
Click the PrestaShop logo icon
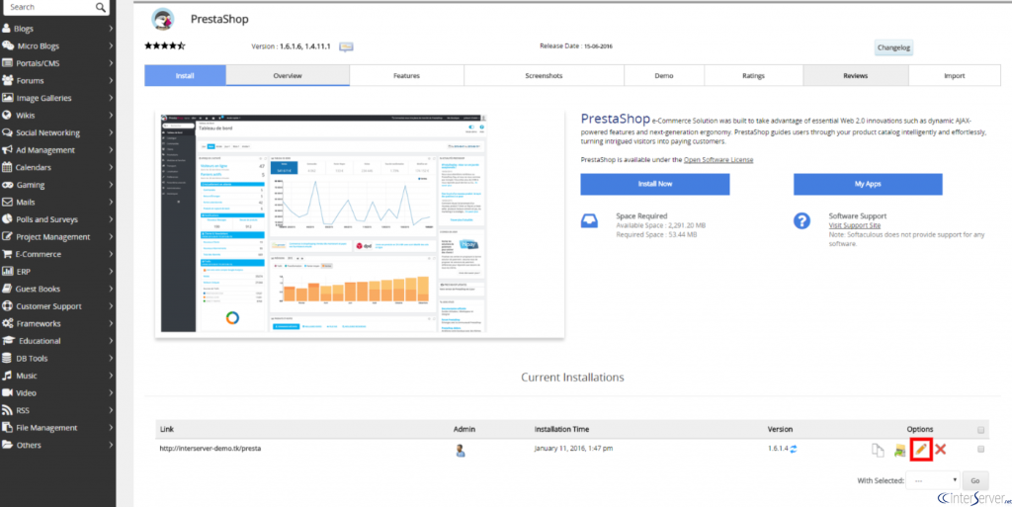coord(163,20)
